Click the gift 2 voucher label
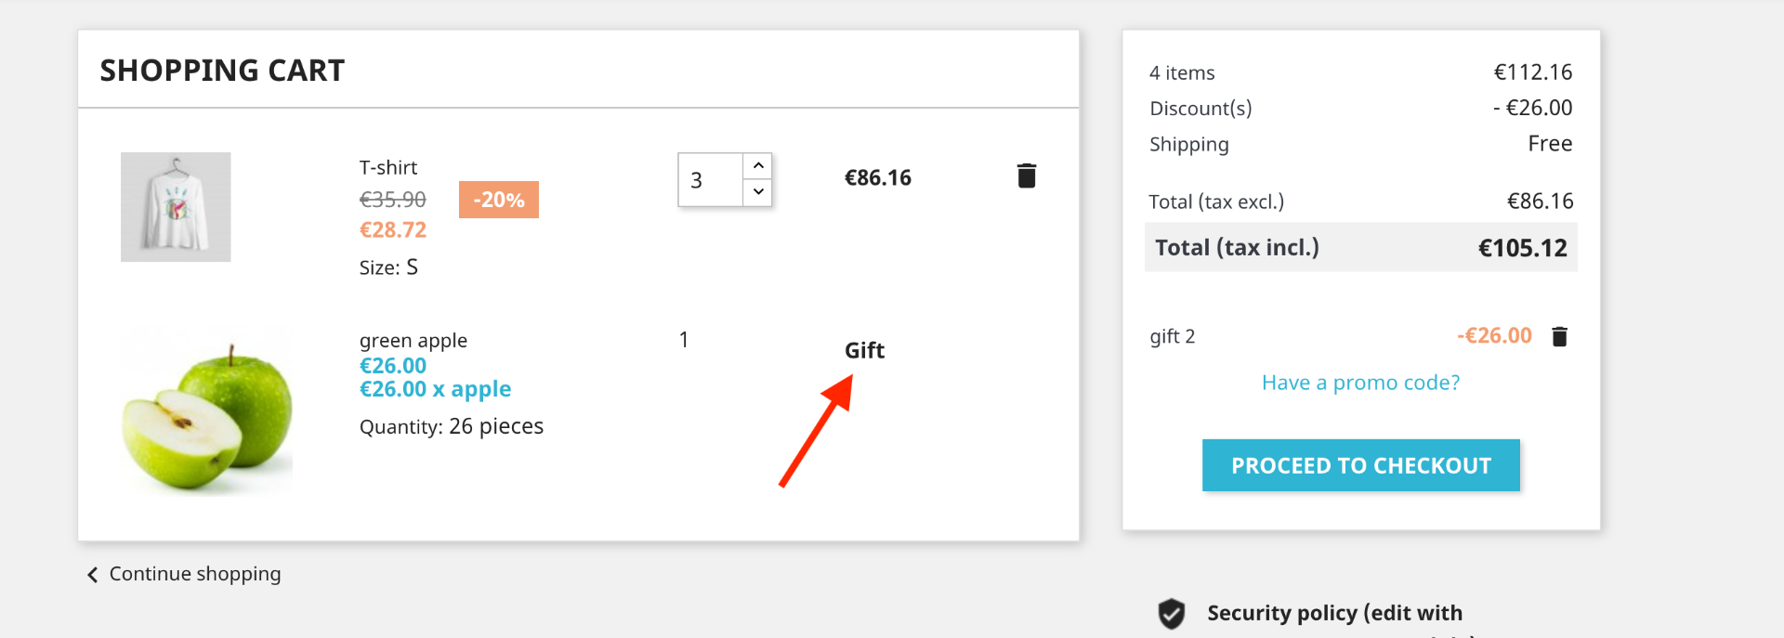1784x638 pixels. [1172, 336]
